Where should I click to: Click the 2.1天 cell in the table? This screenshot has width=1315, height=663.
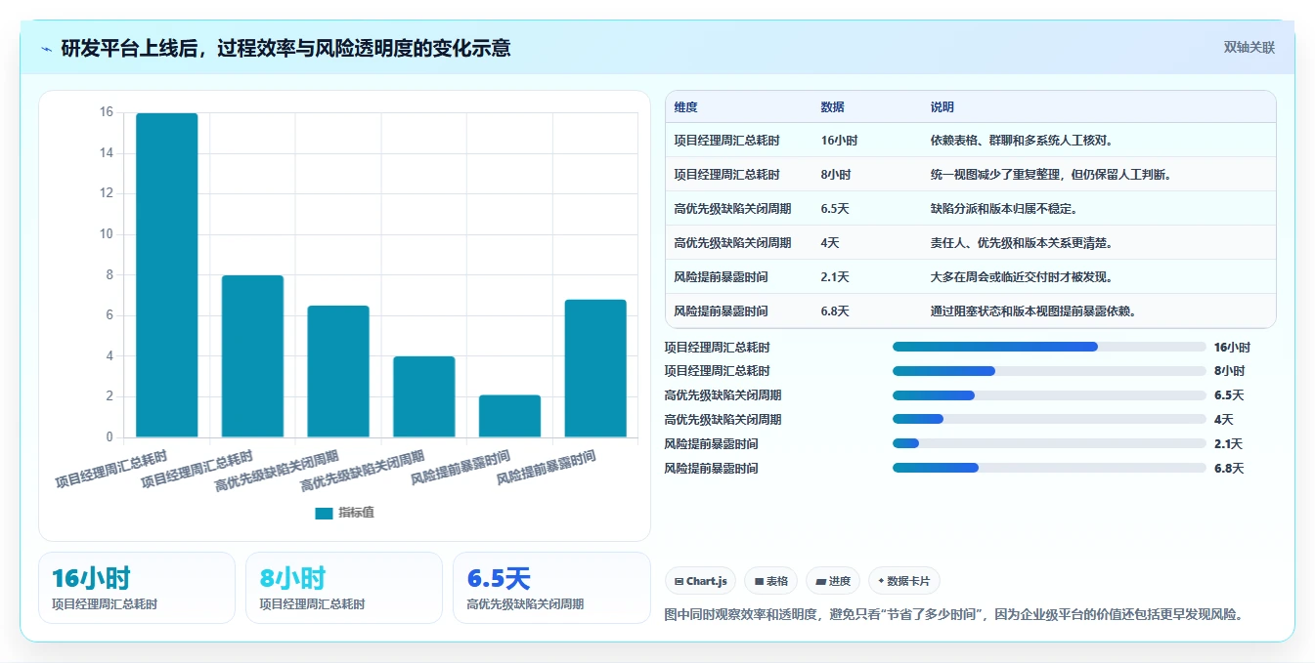click(836, 277)
